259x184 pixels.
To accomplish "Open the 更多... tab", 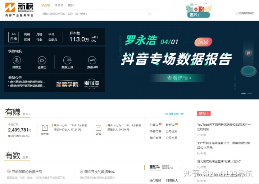I will [x=72, y=5].
